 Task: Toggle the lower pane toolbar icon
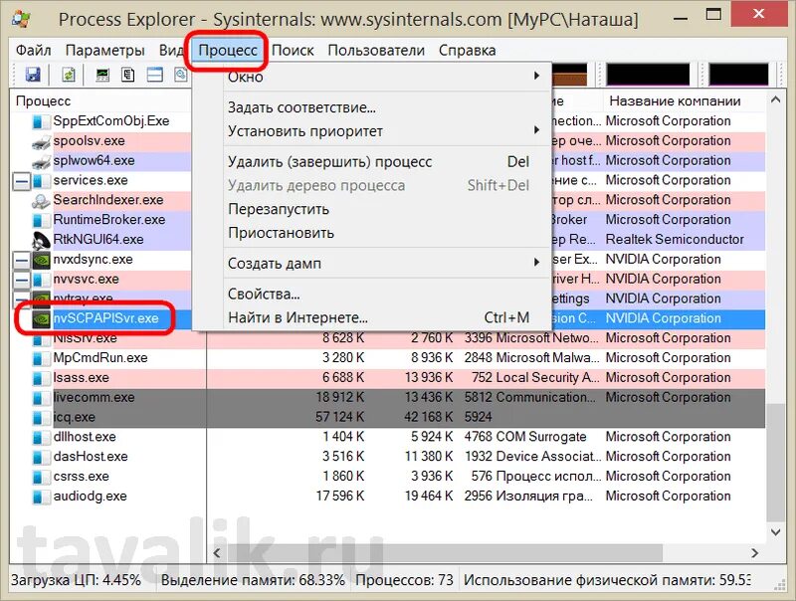pyautogui.click(x=155, y=76)
